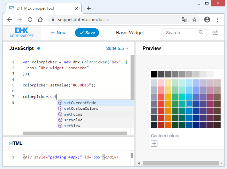This screenshot has height=169, width=227.
Task: Pick the black swatch in grayscale row
Action: coord(154,74)
